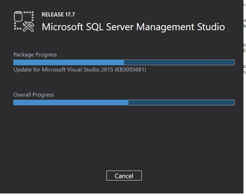Click the end of the Overall Progress bar
Image resolution: width=246 pixels, height=196 pixels.
click(x=233, y=103)
